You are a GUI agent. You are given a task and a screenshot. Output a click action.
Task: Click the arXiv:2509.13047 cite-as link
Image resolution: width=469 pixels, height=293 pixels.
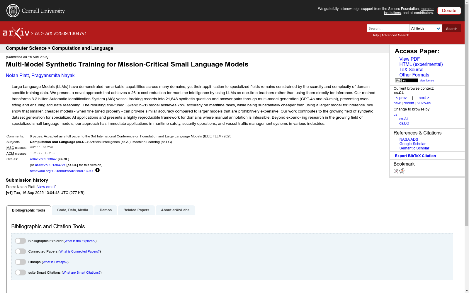pos(43,159)
